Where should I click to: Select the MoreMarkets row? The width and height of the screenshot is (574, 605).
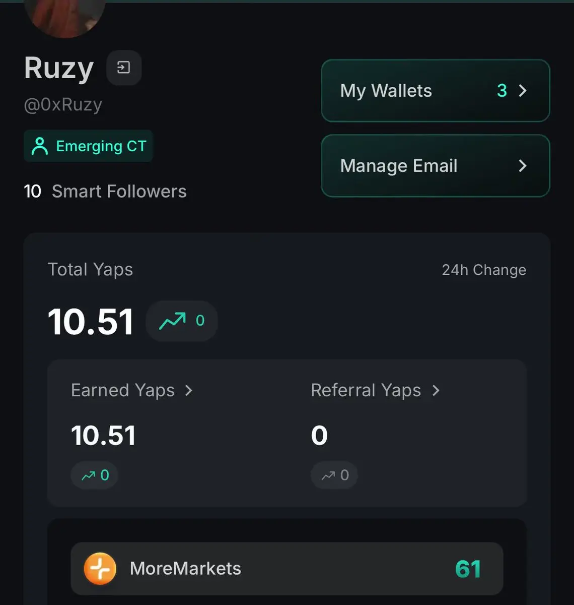coord(286,569)
